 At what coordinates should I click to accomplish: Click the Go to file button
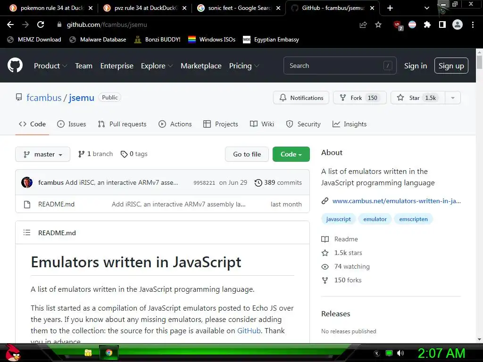(247, 154)
